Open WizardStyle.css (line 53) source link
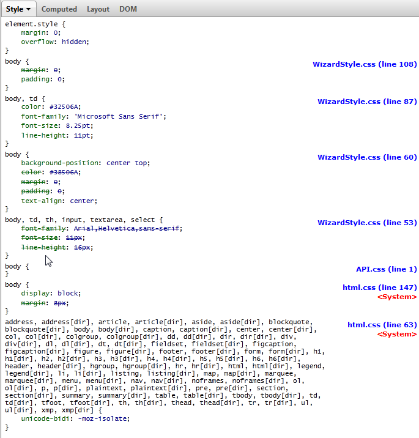Screen dimensions: 419x438 367,223
